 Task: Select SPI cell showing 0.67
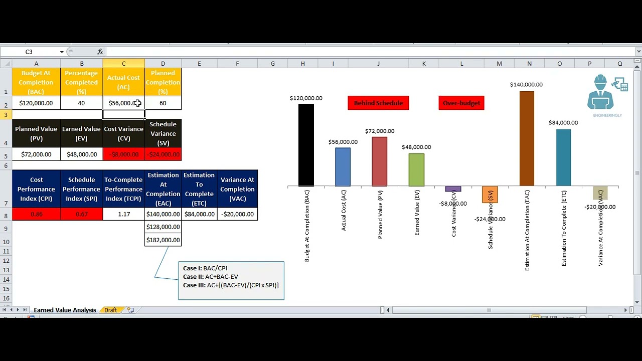(82, 214)
